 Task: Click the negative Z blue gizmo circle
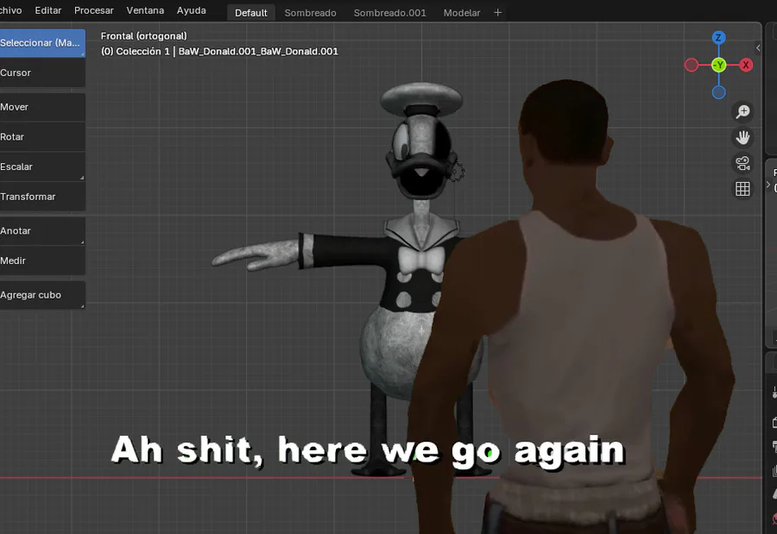(x=718, y=92)
